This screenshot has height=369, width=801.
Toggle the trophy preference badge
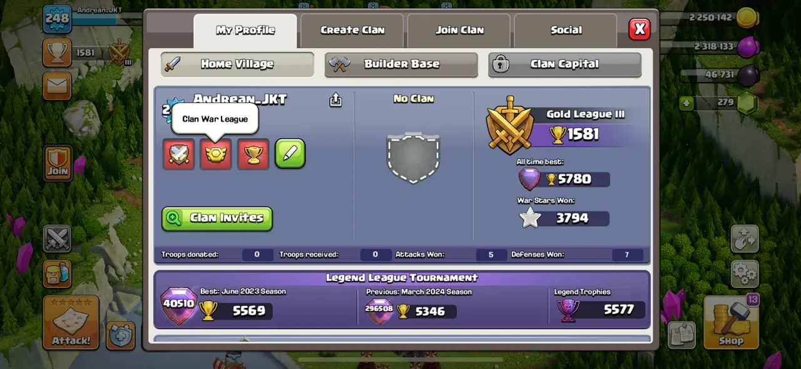click(253, 154)
